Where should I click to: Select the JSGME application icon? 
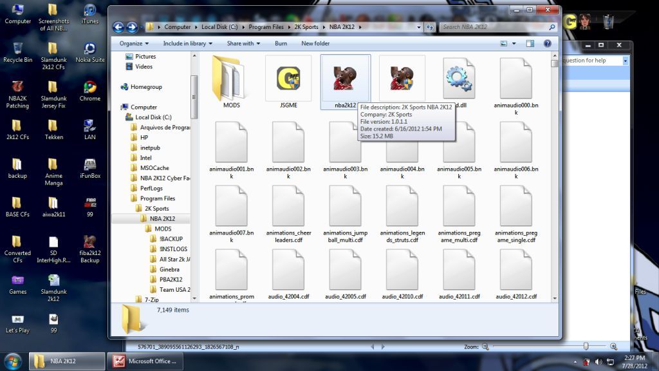[288, 78]
